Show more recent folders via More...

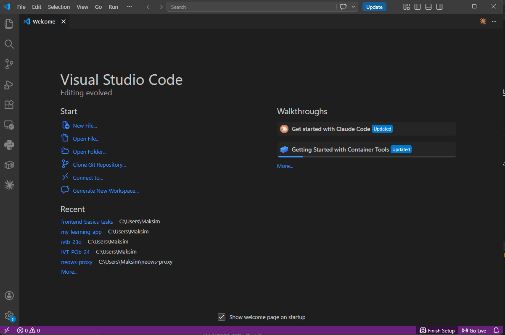click(x=69, y=272)
